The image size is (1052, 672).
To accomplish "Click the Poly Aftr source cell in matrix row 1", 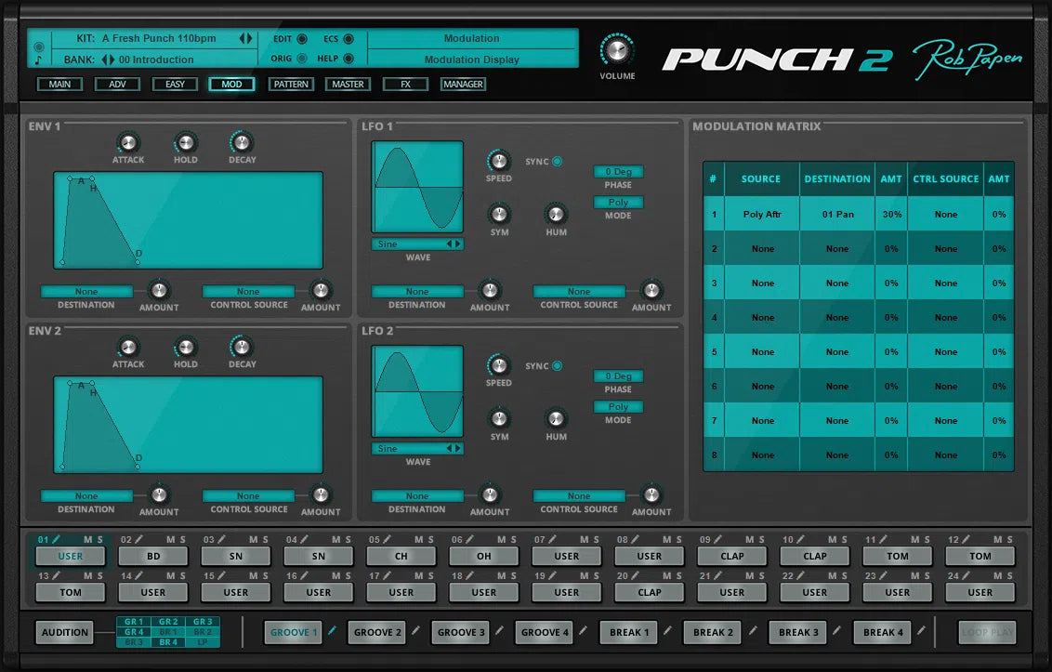I will (763, 214).
